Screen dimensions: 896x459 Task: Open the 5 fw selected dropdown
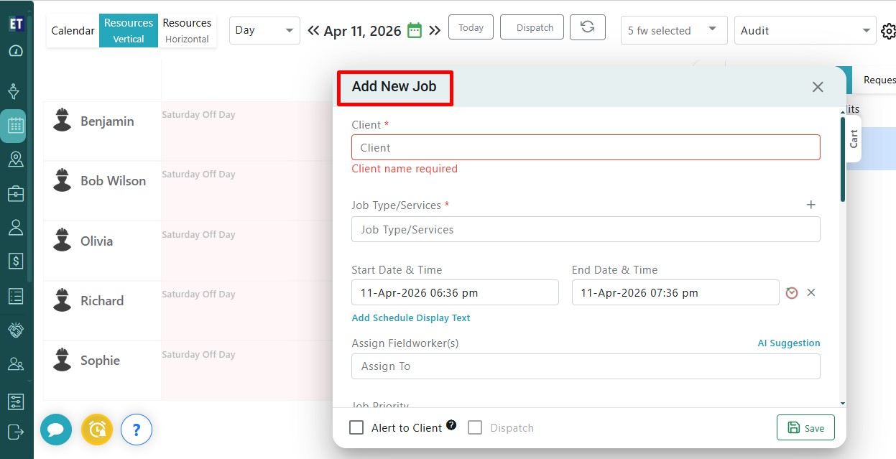[673, 30]
